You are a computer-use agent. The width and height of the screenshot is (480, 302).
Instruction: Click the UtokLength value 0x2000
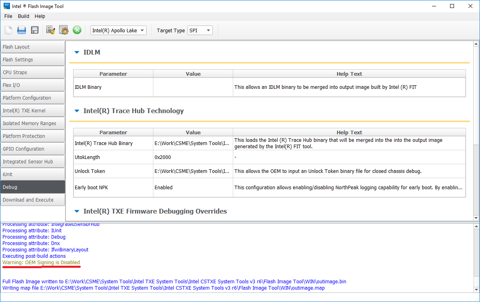(193, 157)
